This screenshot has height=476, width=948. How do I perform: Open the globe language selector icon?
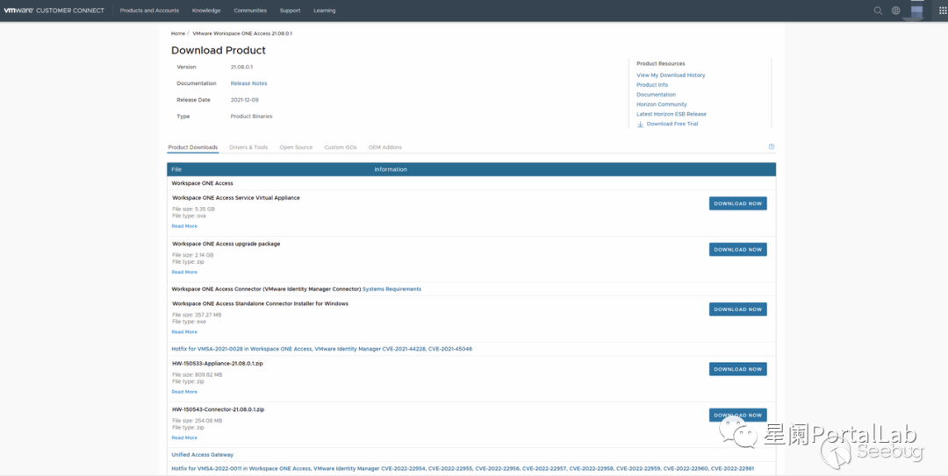click(896, 11)
